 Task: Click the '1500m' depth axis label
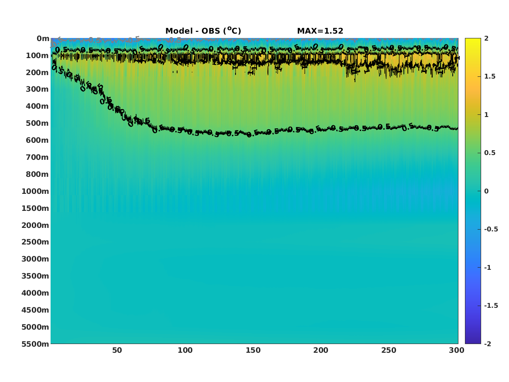[x=35, y=208]
